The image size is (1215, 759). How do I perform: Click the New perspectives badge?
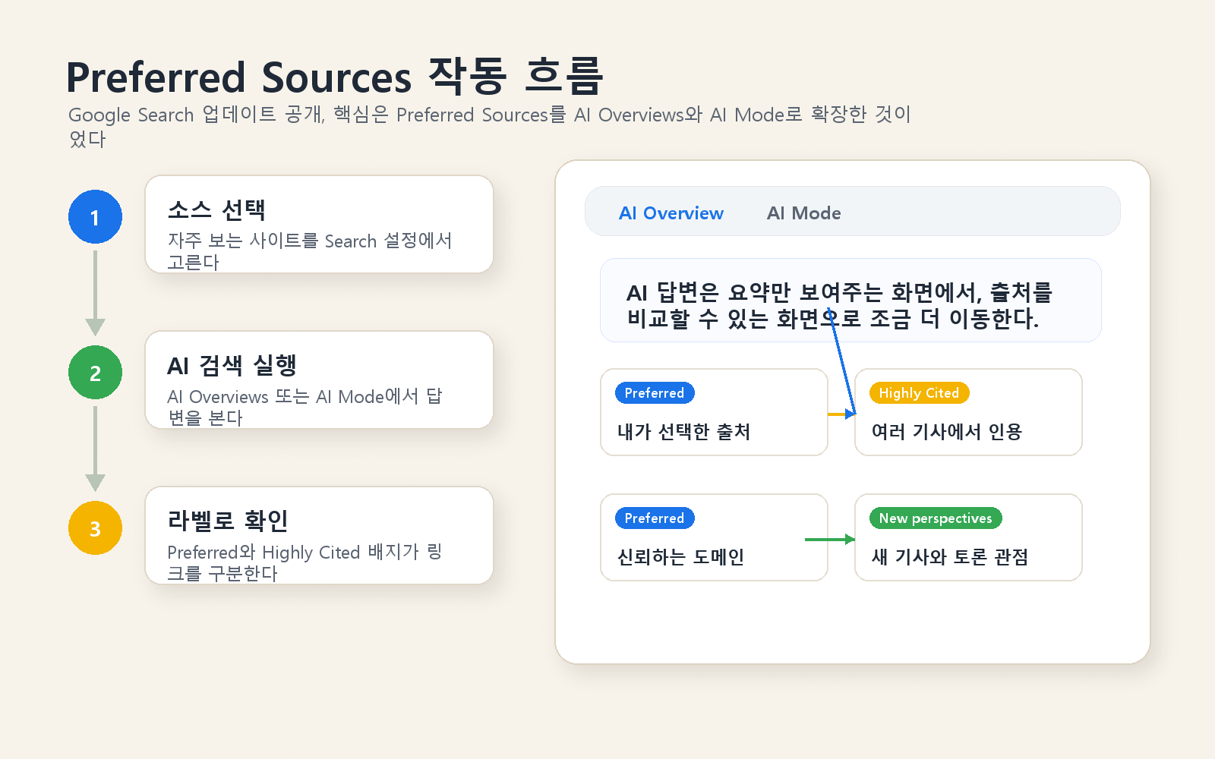point(936,518)
